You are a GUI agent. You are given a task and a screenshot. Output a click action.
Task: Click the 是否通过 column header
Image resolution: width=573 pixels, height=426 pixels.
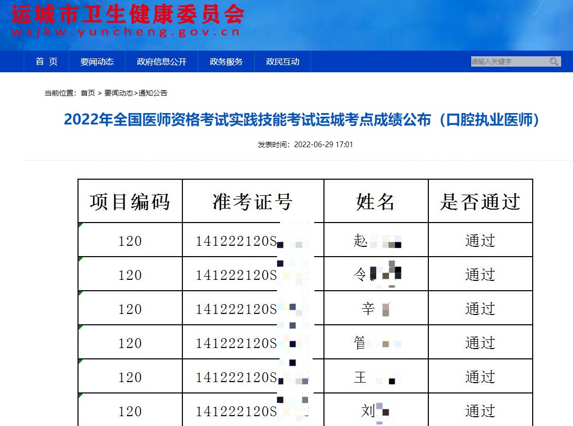click(x=480, y=201)
